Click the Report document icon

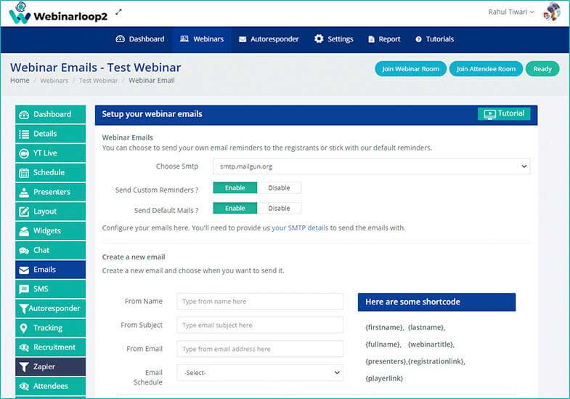pyautogui.click(x=371, y=39)
